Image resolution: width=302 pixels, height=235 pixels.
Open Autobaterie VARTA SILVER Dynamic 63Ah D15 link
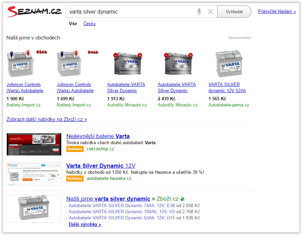[x=122, y=218]
